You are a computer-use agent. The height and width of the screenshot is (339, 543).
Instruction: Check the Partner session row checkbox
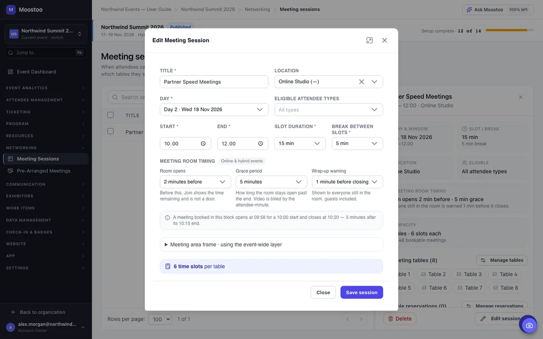tap(110, 132)
